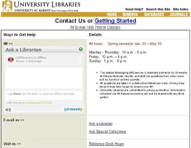The image size is (191, 148).
Task: Click Search this Site link
Action: point(158,9)
